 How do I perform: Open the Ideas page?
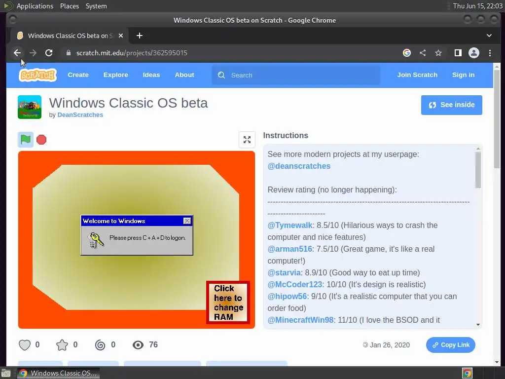pyautogui.click(x=151, y=75)
